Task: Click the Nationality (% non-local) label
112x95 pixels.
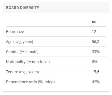Action: pos(28,62)
